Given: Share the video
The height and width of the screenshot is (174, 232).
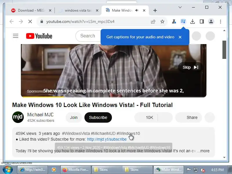Looking at the screenshot, I should pos(189,117).
